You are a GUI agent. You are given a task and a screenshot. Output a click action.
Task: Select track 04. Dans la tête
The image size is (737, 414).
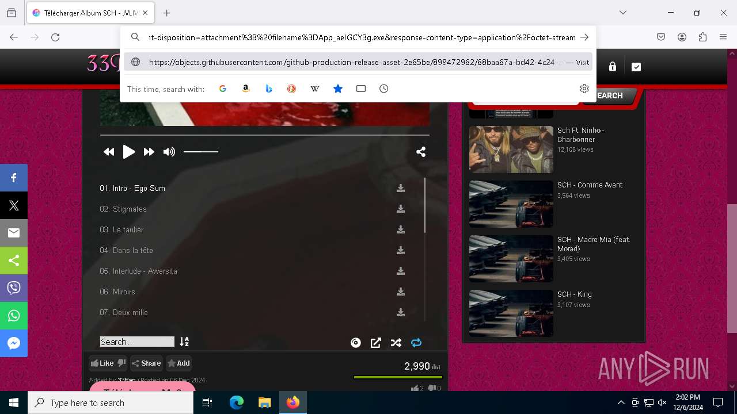pos(126,250)
